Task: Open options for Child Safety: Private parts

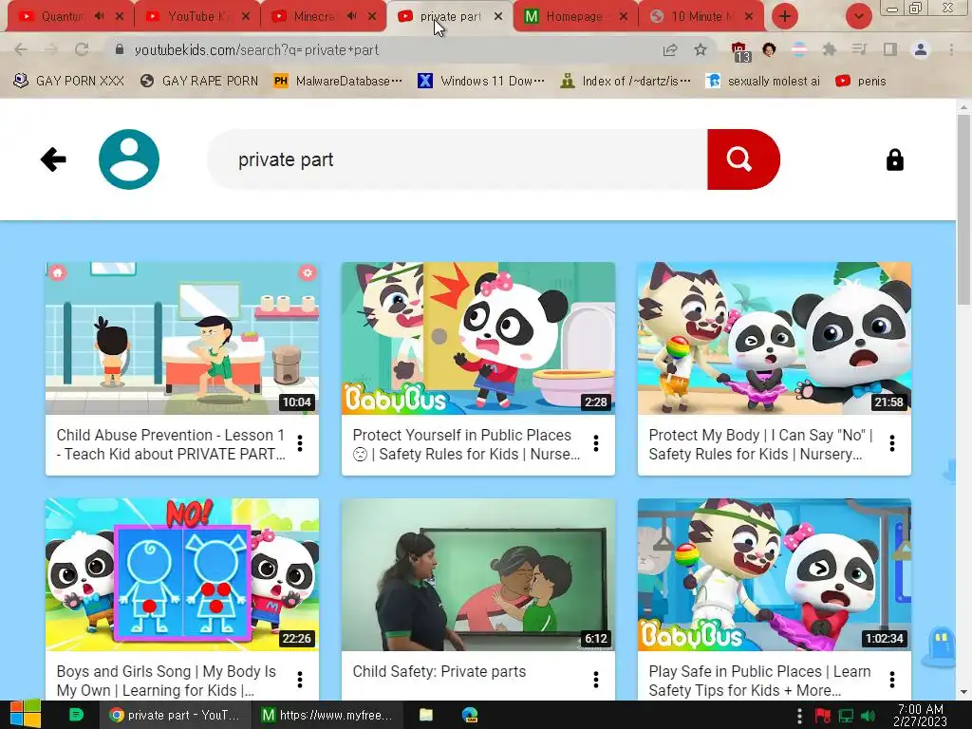Action: pos(596,680)
